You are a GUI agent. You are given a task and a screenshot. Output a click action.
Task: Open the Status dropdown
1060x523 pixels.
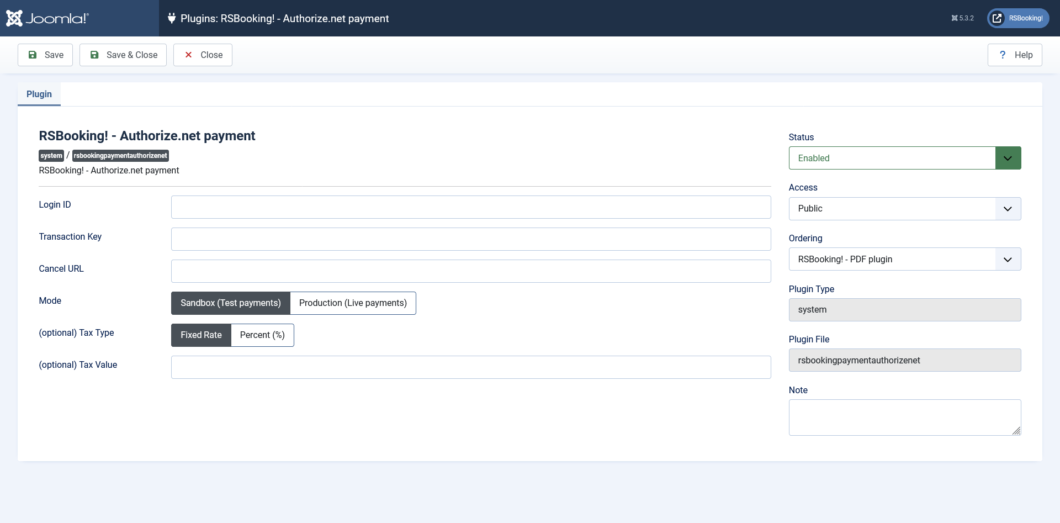(905, 158)
